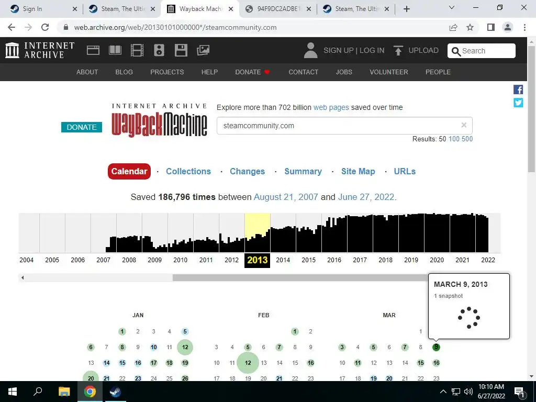Image resolution: width=536 pixels, height=402 pixels.
Task: Open the URLs view
Action: (405, 171)
